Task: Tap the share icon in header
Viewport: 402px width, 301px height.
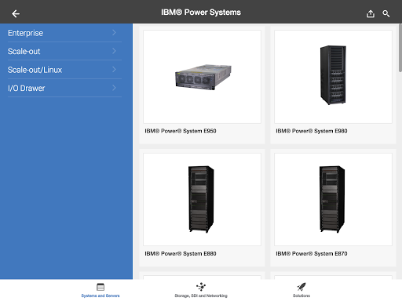Action: (370, 13)
